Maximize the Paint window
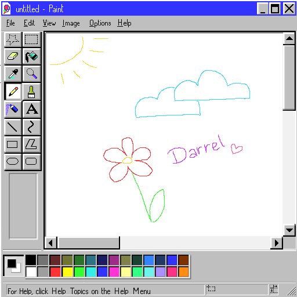The width and height of the screenshot is (297, 297). [x=275, y=9]
